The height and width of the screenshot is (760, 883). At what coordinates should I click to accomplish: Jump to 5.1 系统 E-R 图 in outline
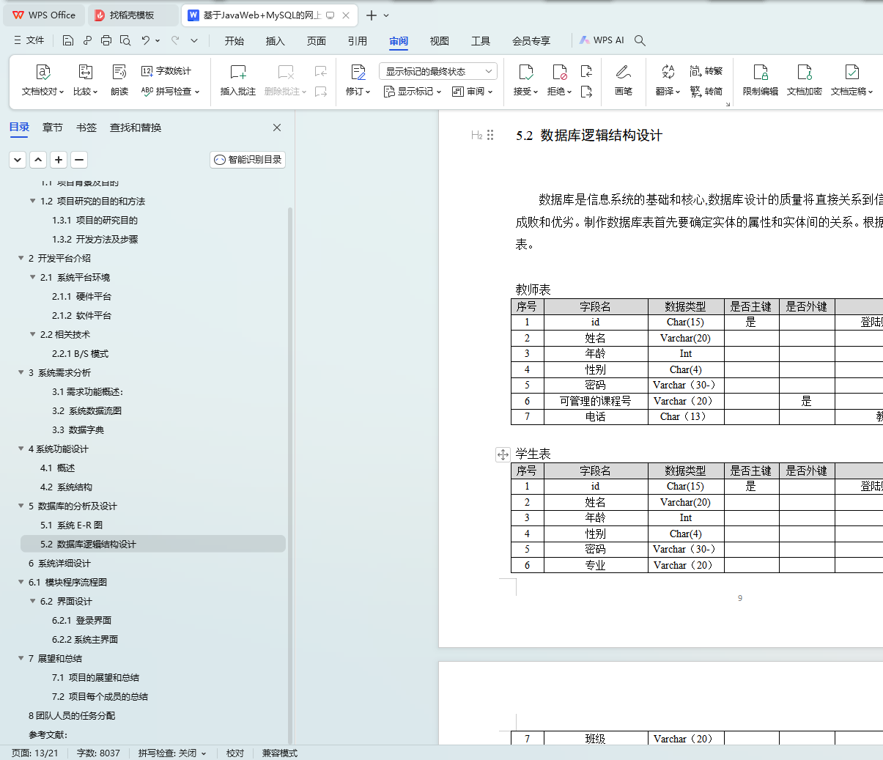(72, 525)
